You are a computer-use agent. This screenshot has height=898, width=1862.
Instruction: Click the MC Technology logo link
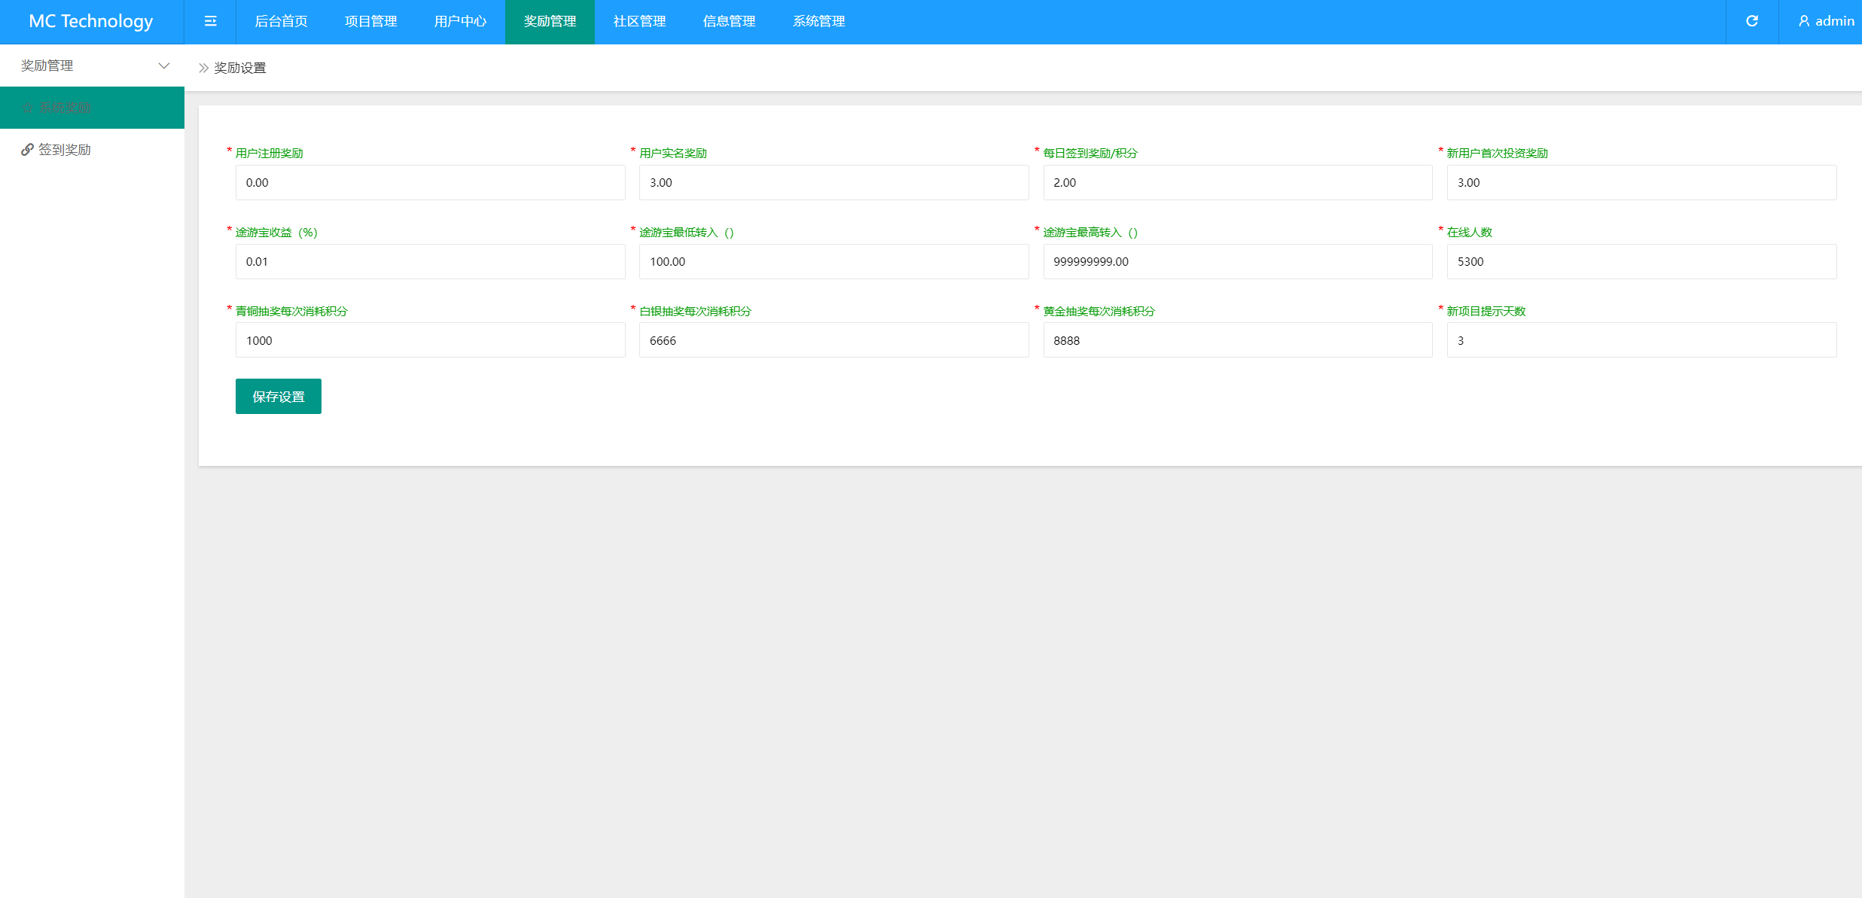point(91,21)
